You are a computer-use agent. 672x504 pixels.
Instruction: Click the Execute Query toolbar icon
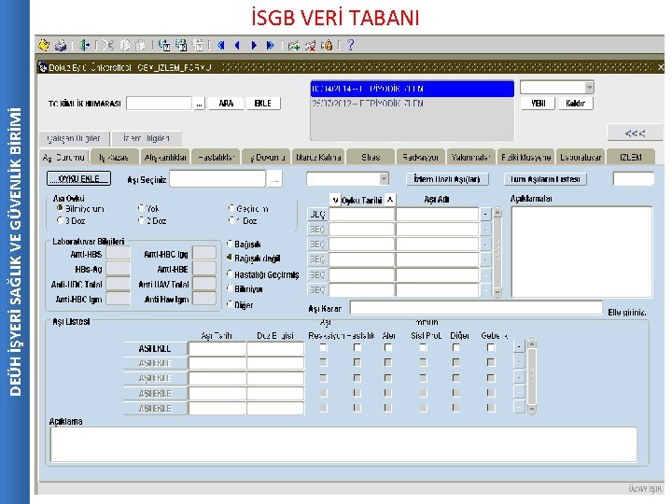[181, 45]
